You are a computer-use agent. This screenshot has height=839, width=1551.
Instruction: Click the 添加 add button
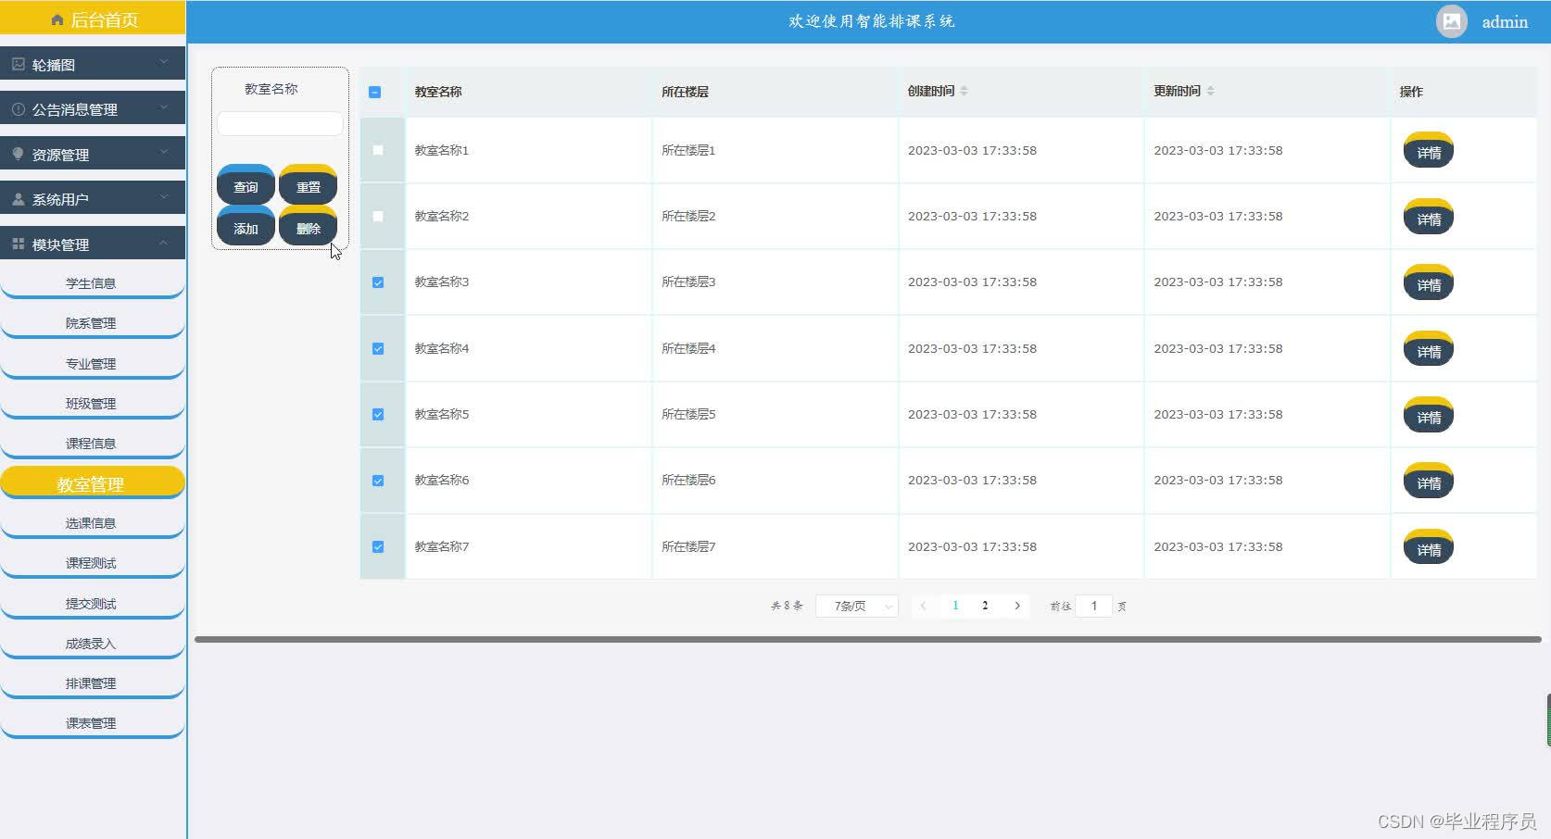[246, 226]
